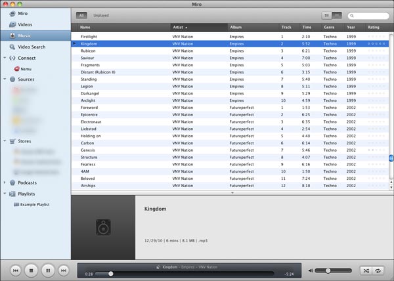Open the Podcasts icon
The width and height of the screenshot is (394, 281).
pyautogui.click(x=12, y=183)
